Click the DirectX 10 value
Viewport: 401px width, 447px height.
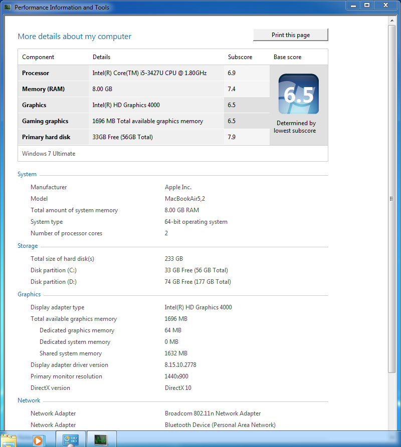[178, 388]
